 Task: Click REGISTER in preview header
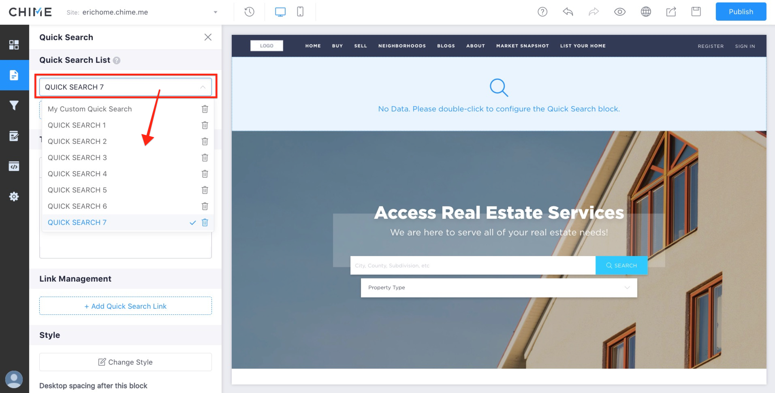711,46
